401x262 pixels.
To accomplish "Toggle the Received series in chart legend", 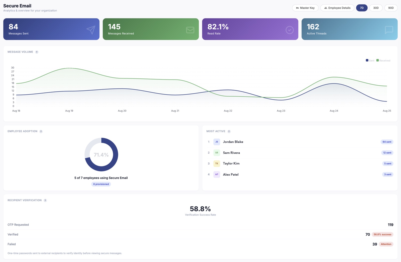I will click(x=383, y=60).
